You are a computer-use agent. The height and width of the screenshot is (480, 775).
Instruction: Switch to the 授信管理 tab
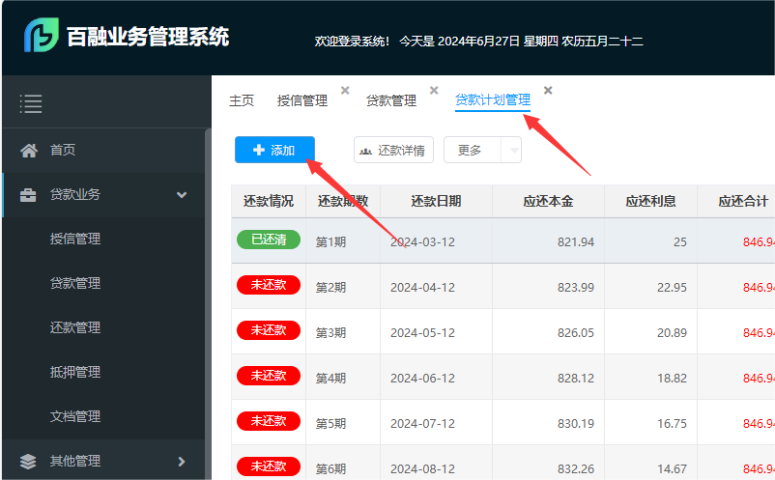click(302, 100)
